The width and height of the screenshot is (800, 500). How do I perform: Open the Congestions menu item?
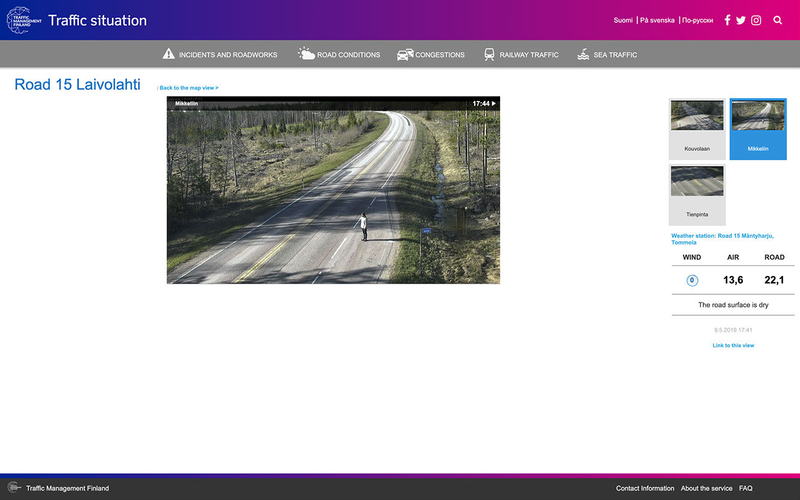tap(440, 55)
